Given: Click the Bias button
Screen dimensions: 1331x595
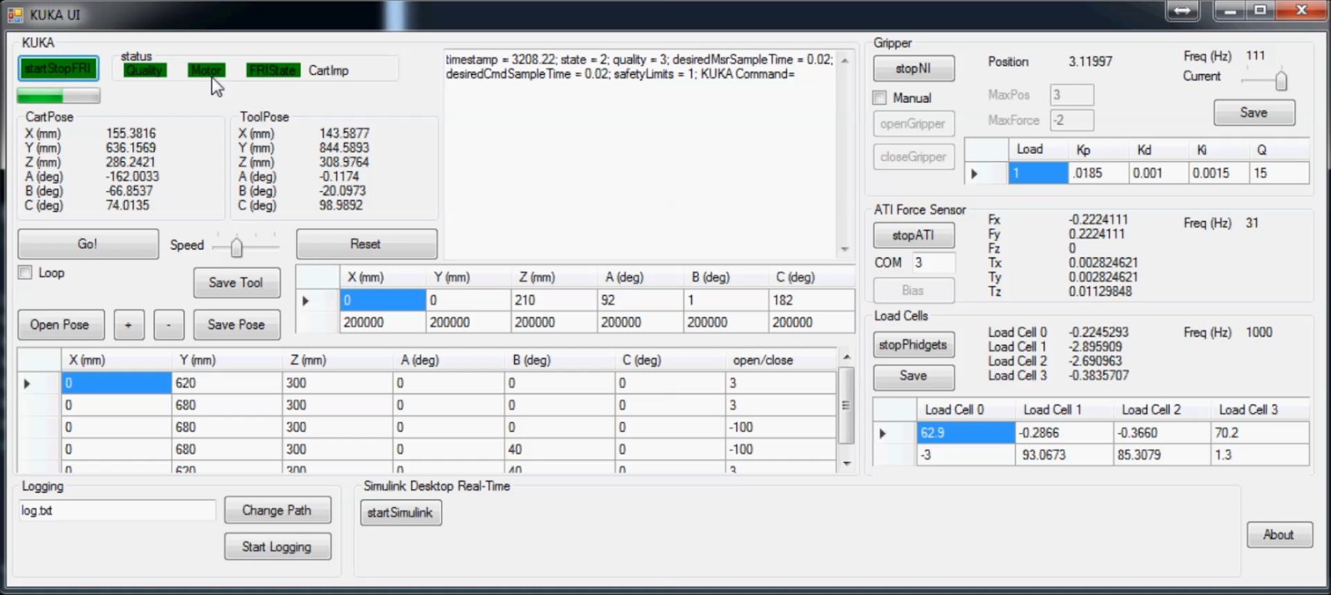Looking at the screenshot, I should click(913, 290).
